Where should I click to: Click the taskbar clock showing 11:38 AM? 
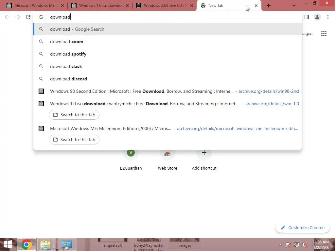pos(321,245)
